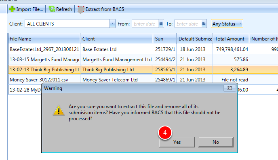
Task: Click Sun number 251729/1 cell
Action: coord(165,49)
